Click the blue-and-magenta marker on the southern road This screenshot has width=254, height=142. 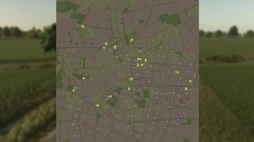click(x=179, y=120)
